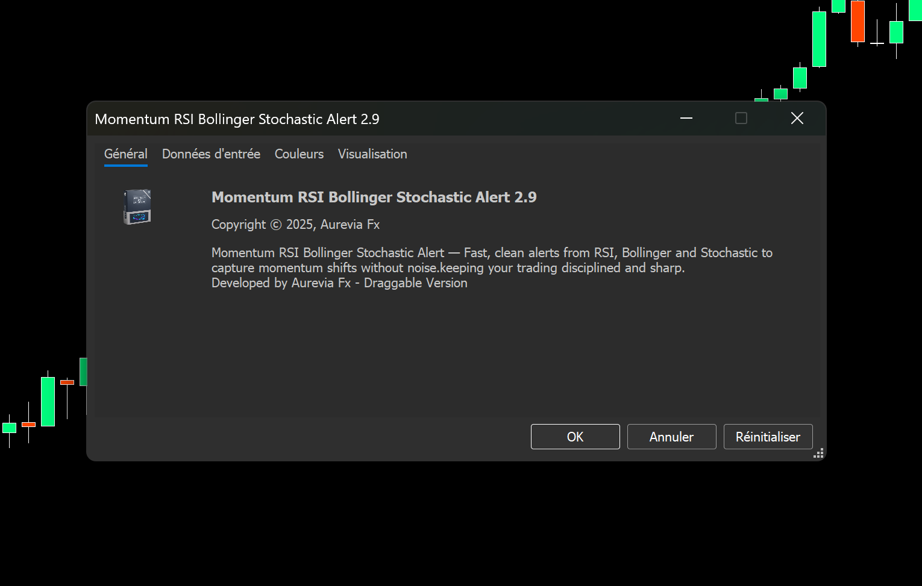Click the indicator product box icon
922x586 pixels.
coord(137,207)
